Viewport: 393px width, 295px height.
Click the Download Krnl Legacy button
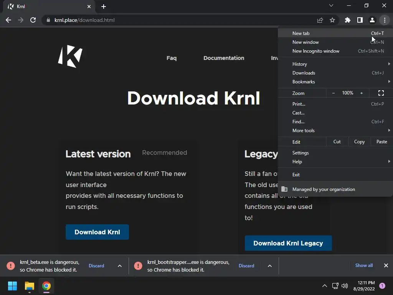[288, 243]
